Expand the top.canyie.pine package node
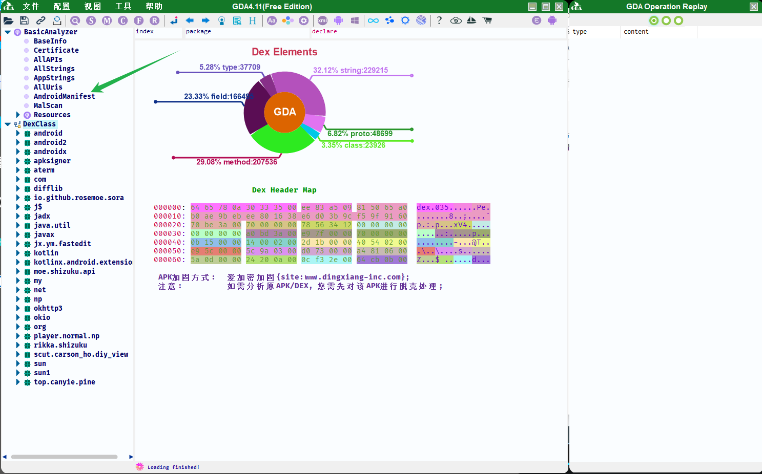The image size is (762, 474). [18, 382]
